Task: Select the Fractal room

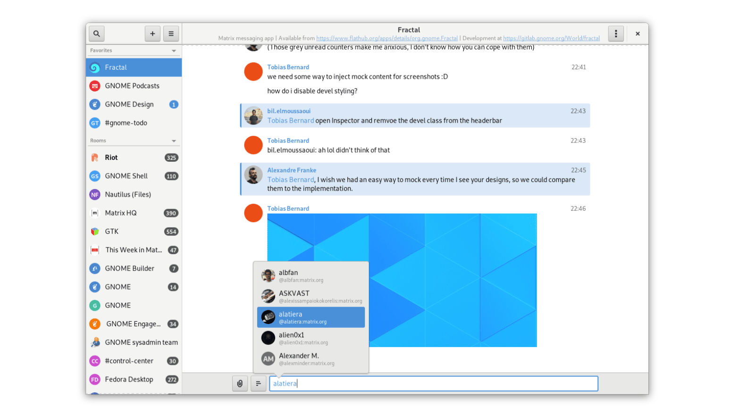Action: [134, 67]
